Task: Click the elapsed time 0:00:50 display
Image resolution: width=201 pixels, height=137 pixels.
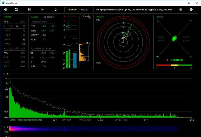Action: [73, 10]
